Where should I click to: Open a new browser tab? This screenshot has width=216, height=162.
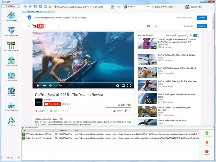coord(53,11)
